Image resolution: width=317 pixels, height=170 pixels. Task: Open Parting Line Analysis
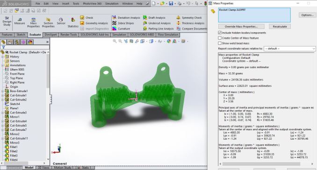[158, 28]
